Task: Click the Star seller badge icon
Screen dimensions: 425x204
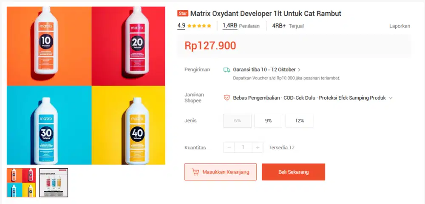Action: pyautogui.click(x=183, y=14)
